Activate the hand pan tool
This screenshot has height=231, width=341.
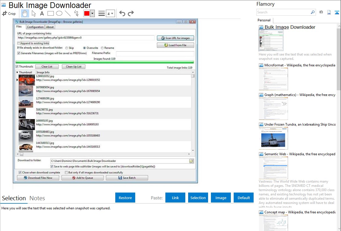[x=25, y=13]
